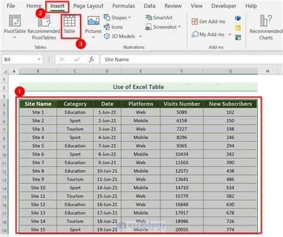Open the Shapes gallery
This screenshot has width=283, height=237.
[118, 17]
